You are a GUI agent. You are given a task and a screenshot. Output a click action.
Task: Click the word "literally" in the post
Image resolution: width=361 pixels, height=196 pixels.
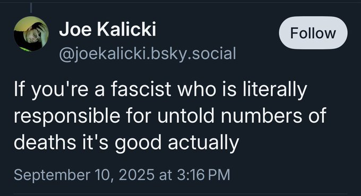coord(275,90)
